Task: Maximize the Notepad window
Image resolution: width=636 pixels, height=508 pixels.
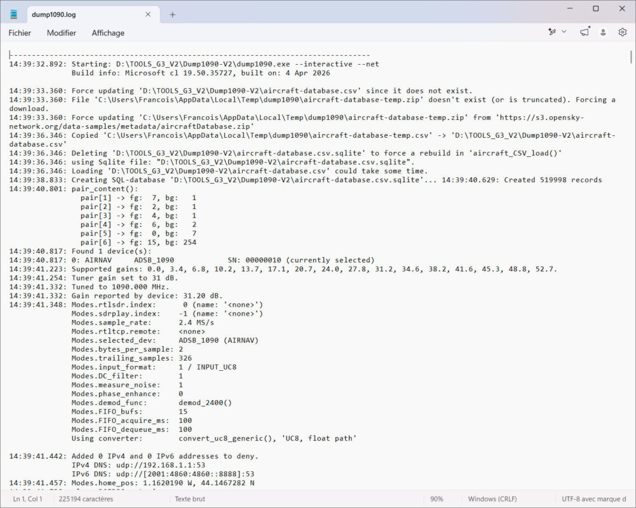Action: coord(596,8)
